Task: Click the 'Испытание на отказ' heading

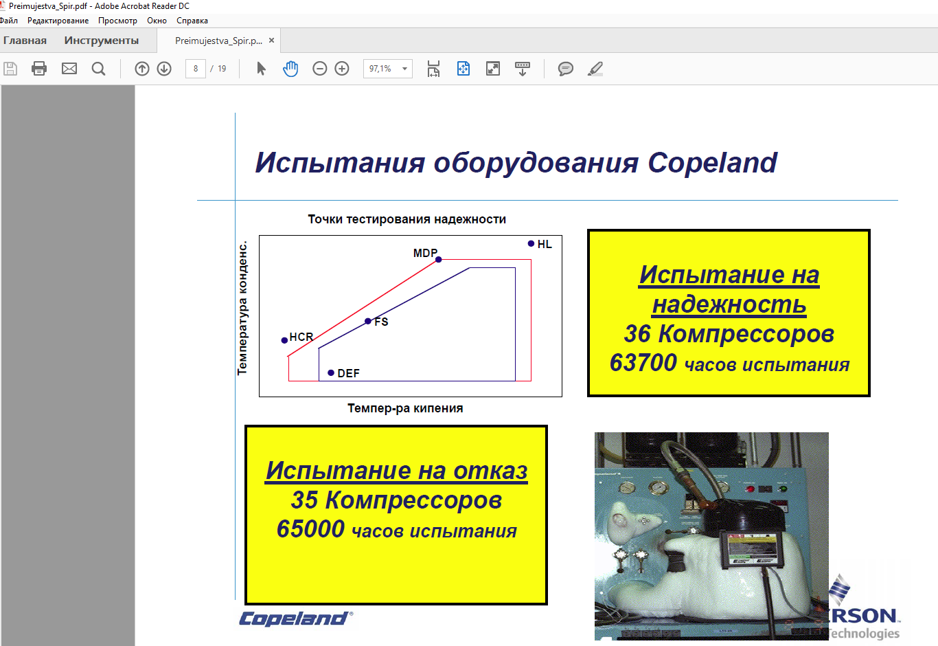Action: tap(397, 470)
